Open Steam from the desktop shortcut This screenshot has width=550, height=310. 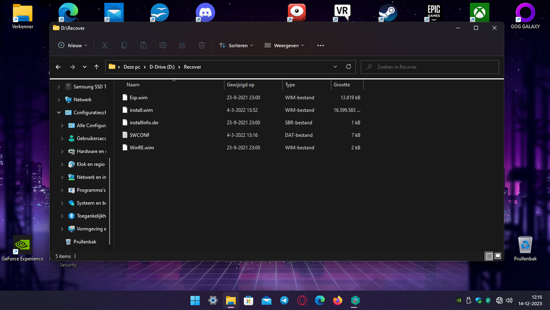pos(387,13)
